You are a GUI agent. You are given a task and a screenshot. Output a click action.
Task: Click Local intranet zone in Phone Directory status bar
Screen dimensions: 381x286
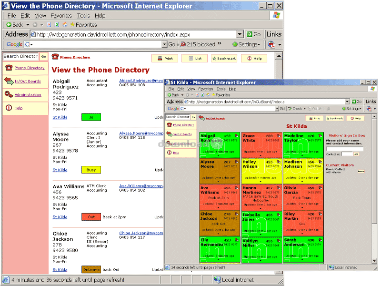click(234, 280)
